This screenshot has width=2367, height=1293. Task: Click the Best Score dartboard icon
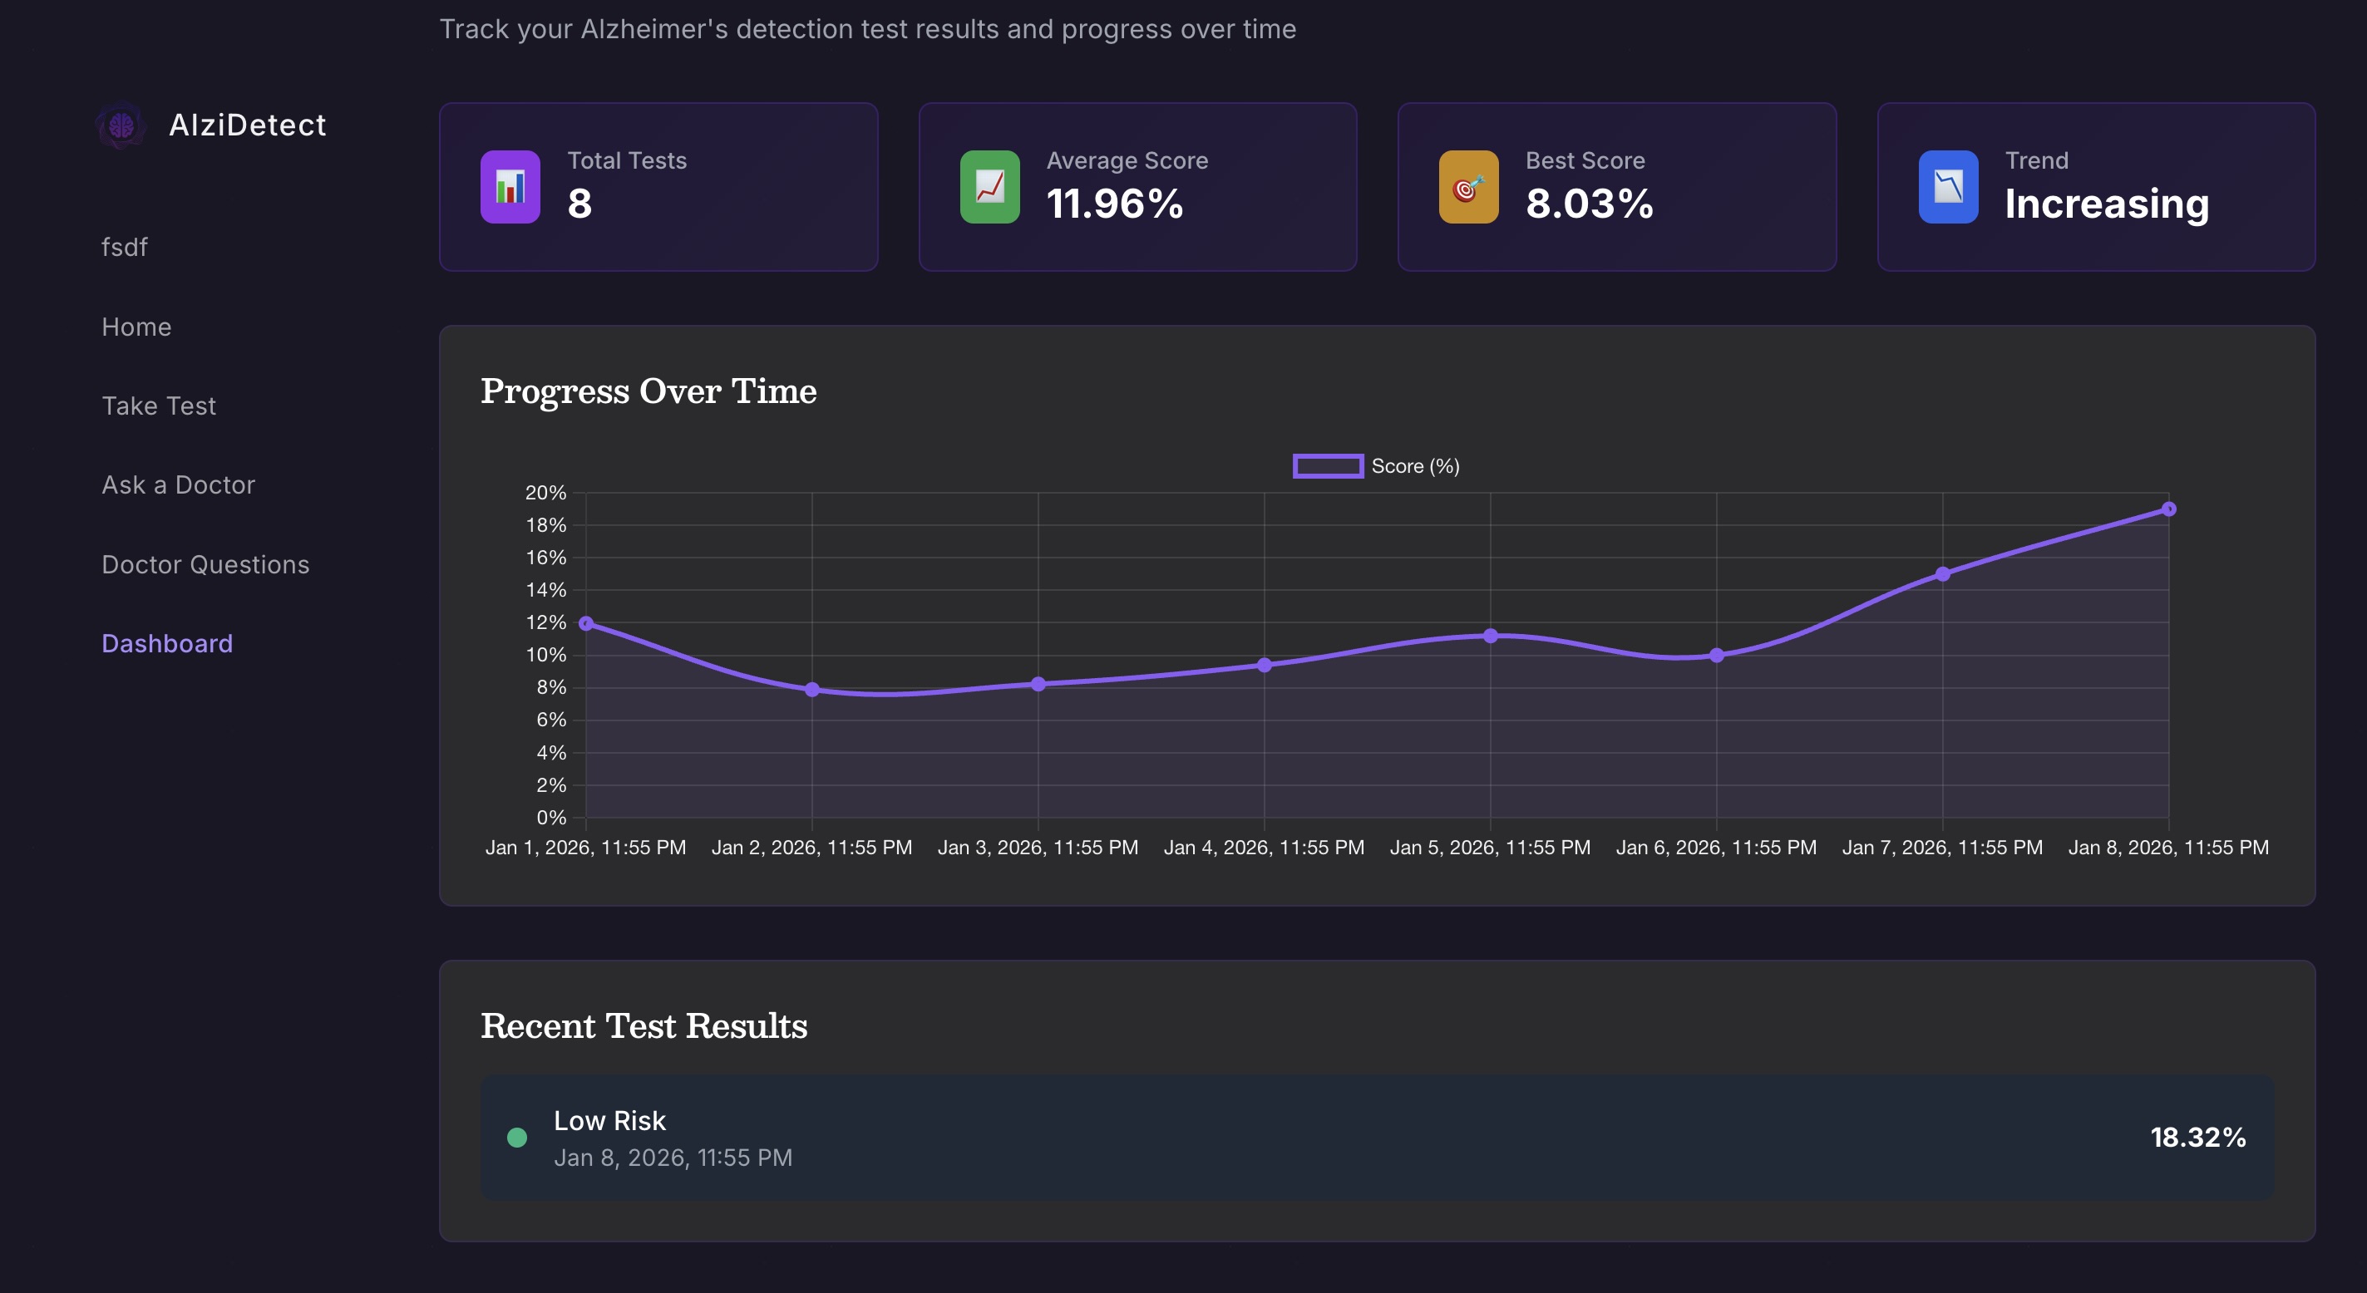click(x=1467, y=186)
